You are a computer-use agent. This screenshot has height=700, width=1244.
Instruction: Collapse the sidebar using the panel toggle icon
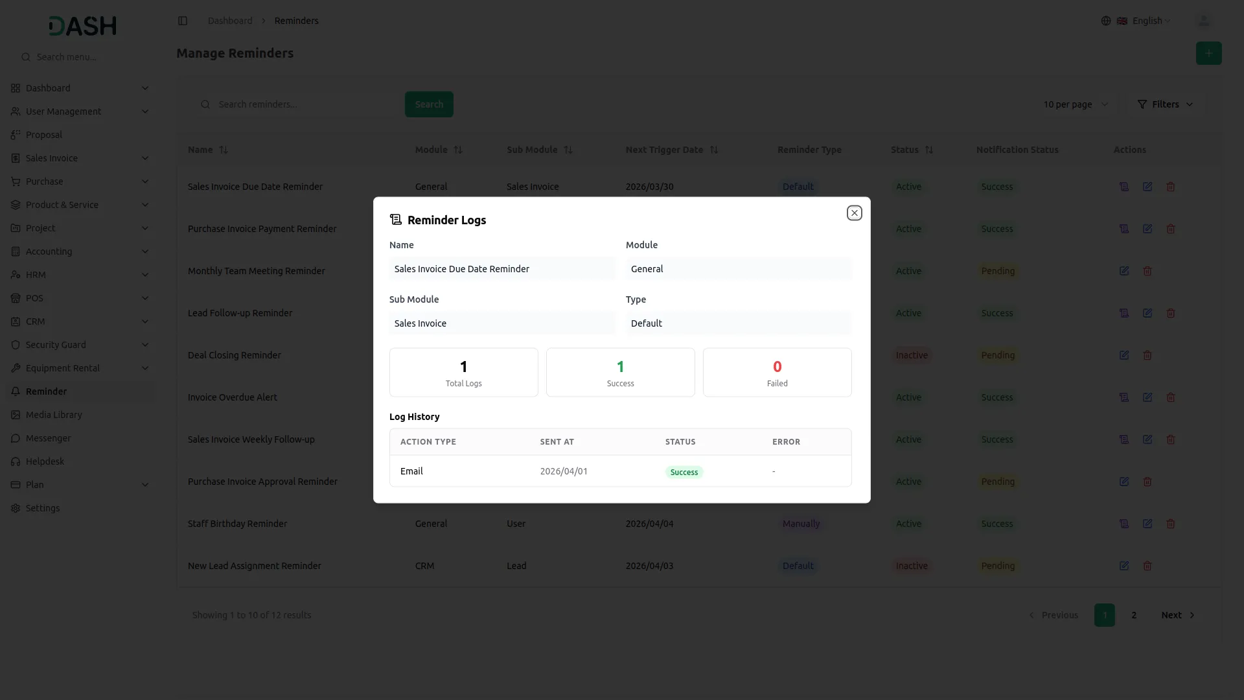(183, 20)
